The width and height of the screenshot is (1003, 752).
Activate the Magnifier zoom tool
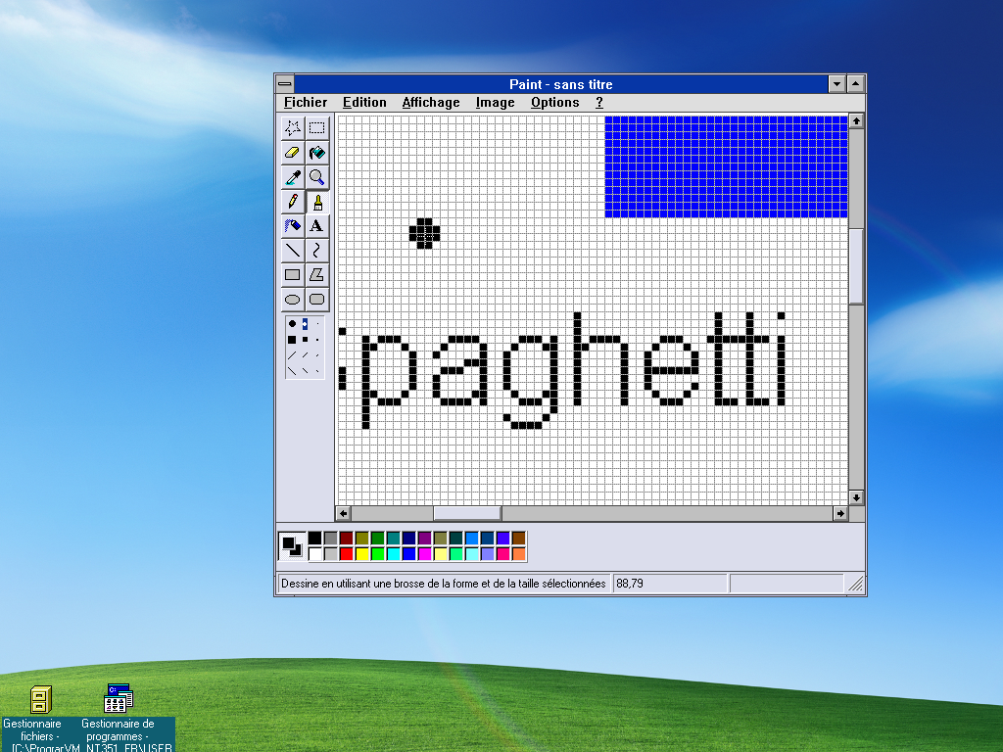(x=317, y=177)
